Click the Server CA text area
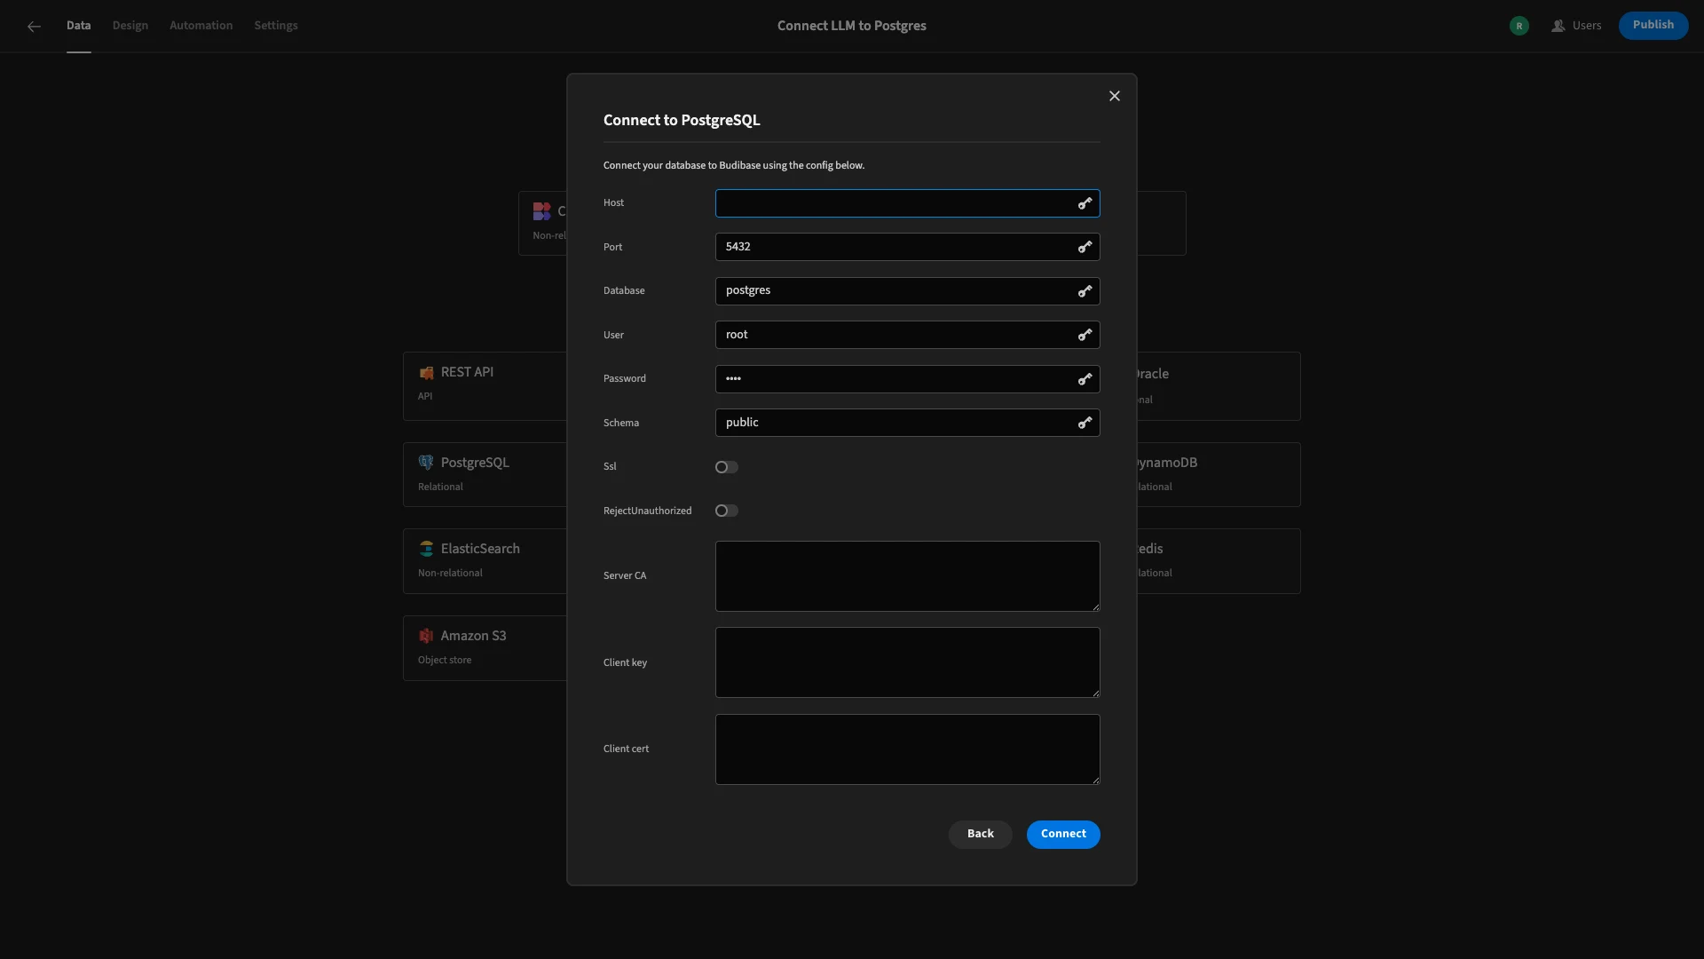 908,576
